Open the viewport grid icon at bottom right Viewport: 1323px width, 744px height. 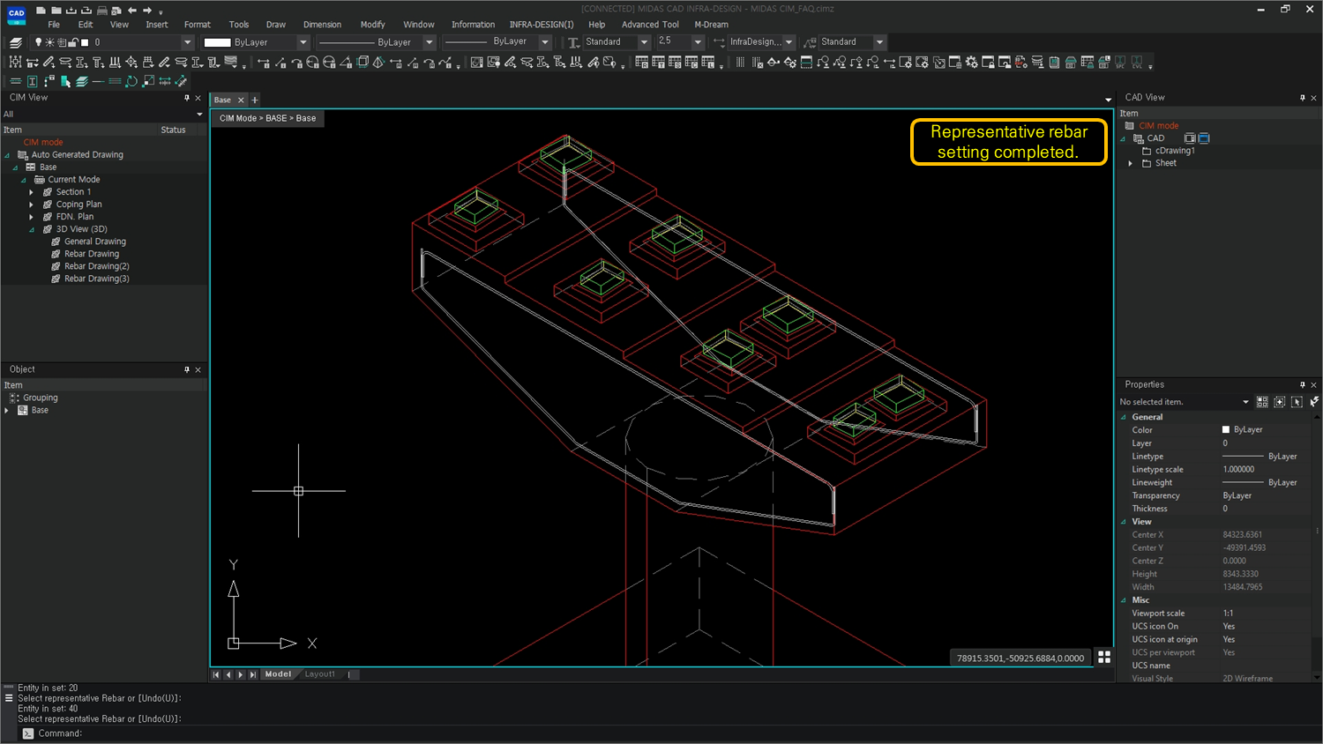coord(1104,656)
